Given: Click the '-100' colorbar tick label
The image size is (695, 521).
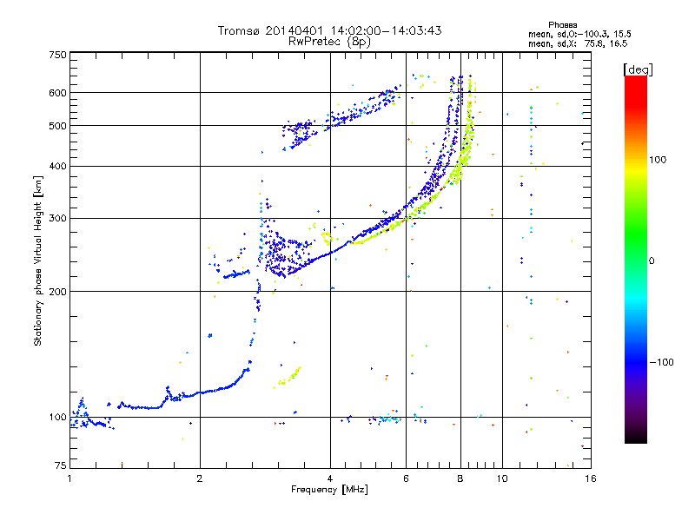Looking at the screenshot, I should (x=661, y=362).
